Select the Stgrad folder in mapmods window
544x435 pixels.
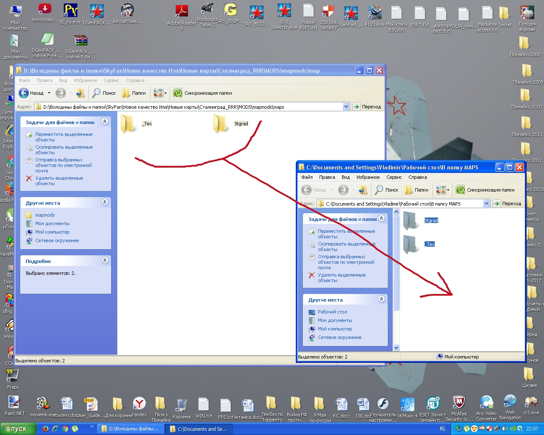click(230, 124)
